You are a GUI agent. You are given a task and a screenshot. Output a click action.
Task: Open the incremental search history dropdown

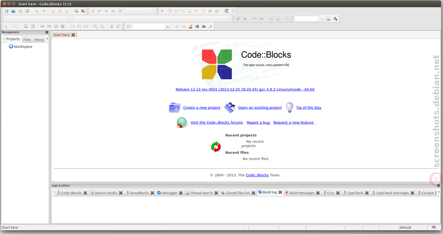tap(168, 26)
